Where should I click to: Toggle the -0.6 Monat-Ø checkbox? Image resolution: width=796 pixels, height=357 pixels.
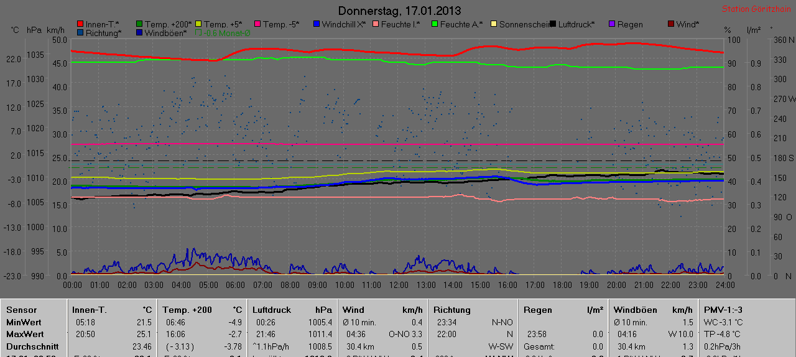click(x=198, y=33)
